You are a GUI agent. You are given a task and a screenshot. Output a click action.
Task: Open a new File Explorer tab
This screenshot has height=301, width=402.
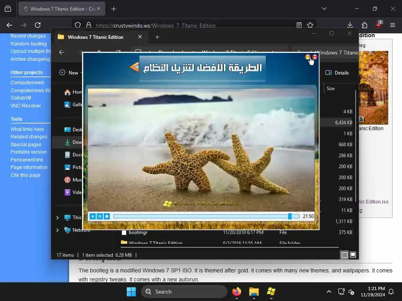coord(157,37)
